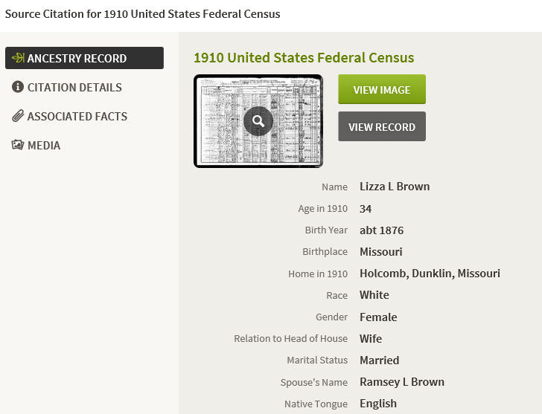
Task: Click spouse name Ramsey L Brown
Action: (402, 382)
